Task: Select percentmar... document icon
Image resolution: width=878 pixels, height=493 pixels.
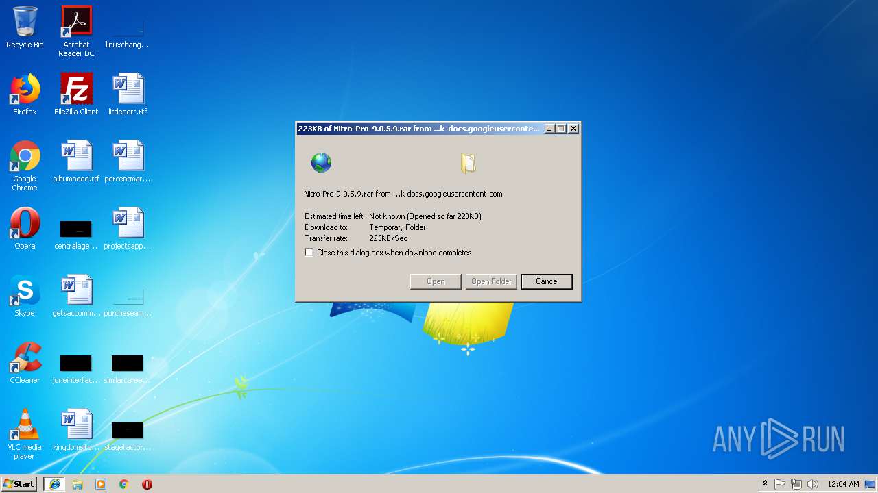Action: click(x=128, y=162)
